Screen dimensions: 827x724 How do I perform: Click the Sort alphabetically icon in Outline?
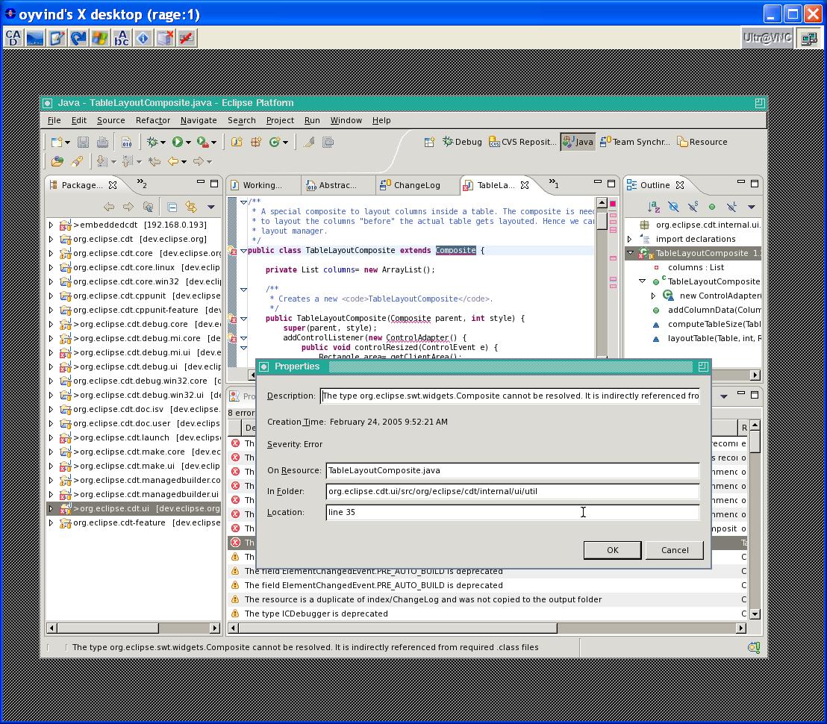[x=654, y=207]
